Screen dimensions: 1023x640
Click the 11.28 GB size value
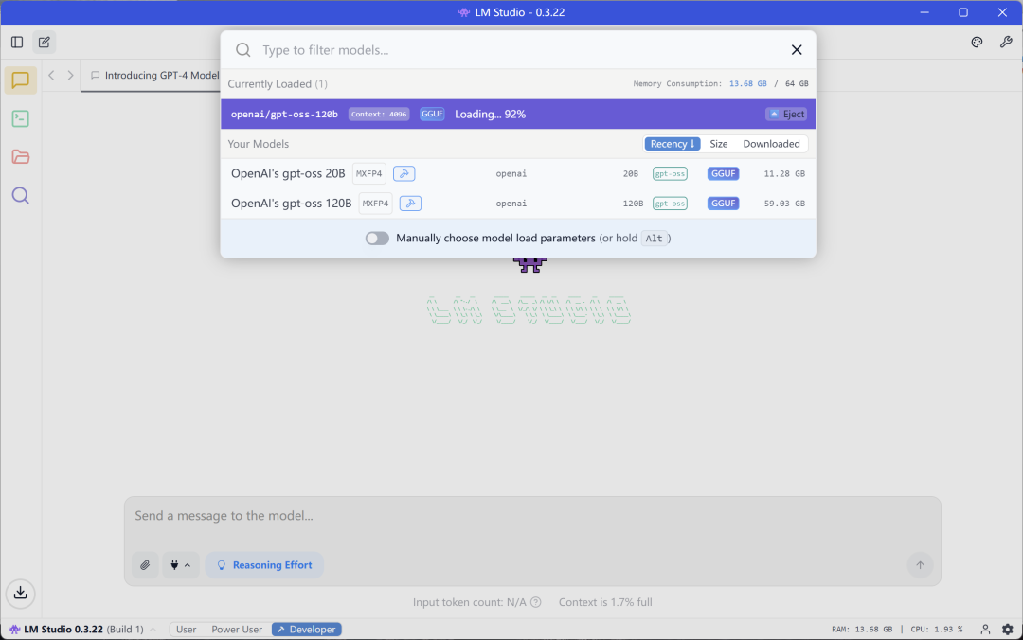(x=784, y=174)
